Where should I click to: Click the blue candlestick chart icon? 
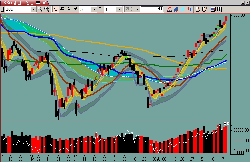[x=213, y=9]
